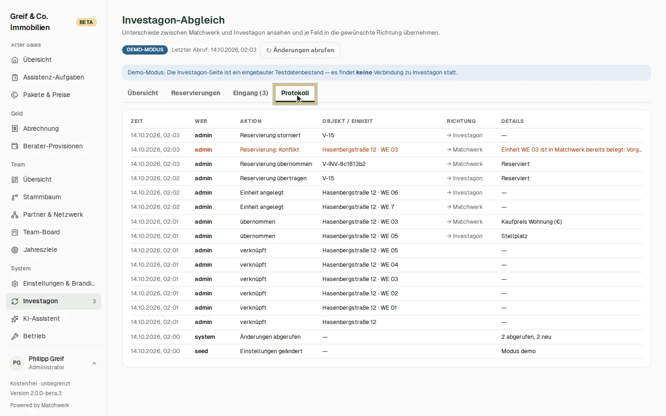
Task: Click the Jahresziele target icon
Action: (15, 250)
